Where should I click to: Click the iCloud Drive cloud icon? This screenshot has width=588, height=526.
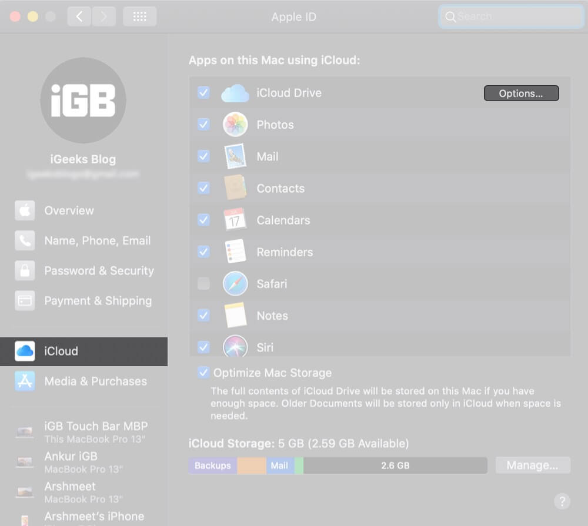point(235,93)
